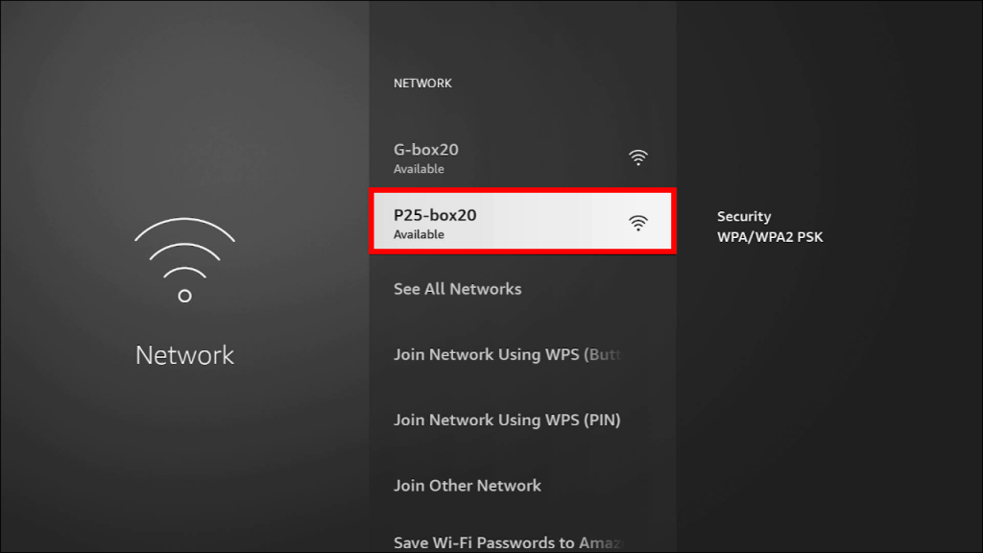The width and height of the screenshot is (983, 553).
Task: Enable saving Wi-Fi passwords to Amazon
Action: click(x=509, y=541)
